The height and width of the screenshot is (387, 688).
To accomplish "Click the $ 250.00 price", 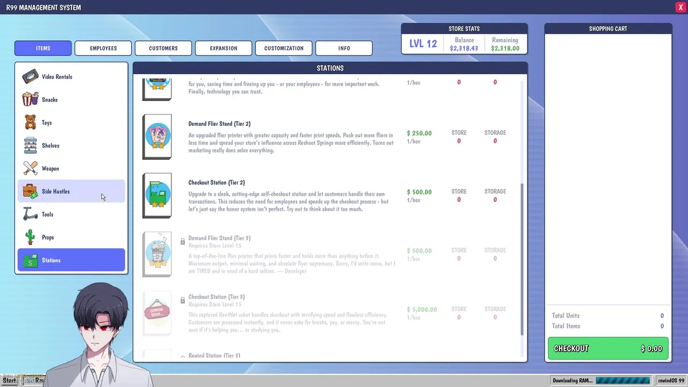I will click(x=419, y=133).
